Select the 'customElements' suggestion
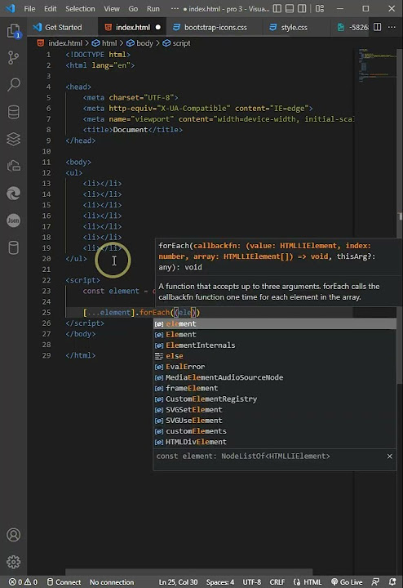Image resolution: width=403 pixels, height=588 pixels. 275,431
